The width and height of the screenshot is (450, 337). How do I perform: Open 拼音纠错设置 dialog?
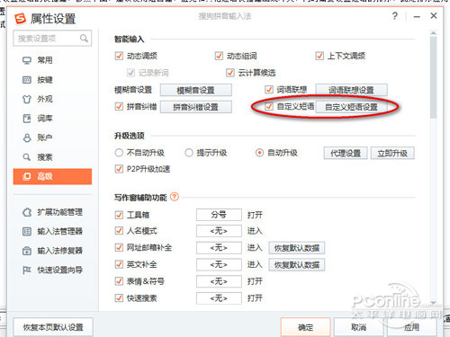coord(196,107)
